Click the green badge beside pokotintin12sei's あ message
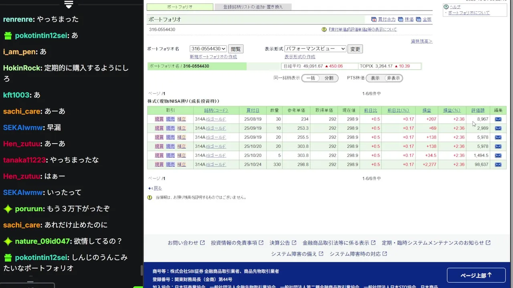 click(8, 36)
